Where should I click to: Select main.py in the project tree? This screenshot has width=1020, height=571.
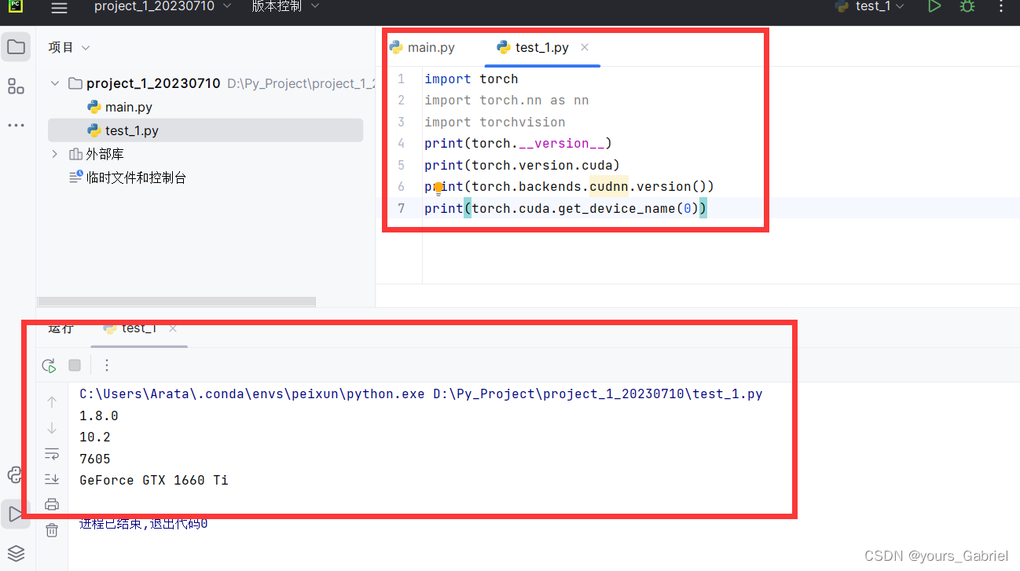click(119, 107)
